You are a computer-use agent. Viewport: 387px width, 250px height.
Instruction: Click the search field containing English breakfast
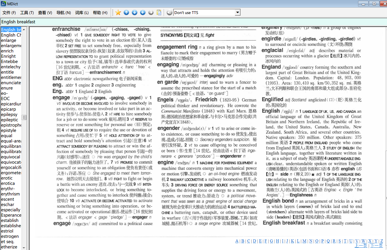[x=193, y=22]
